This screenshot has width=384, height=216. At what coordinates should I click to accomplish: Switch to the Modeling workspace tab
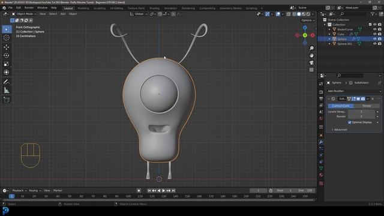83,8
